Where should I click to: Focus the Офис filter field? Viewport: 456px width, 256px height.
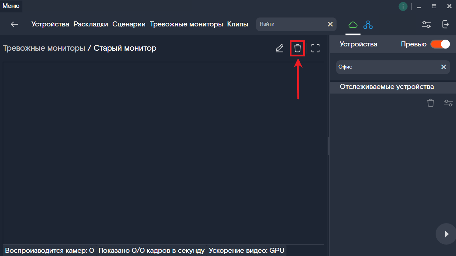393,67
